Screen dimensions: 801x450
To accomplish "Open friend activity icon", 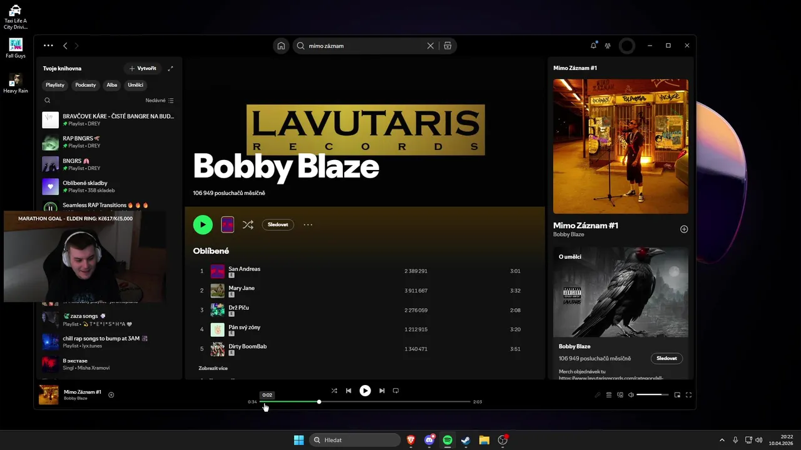I will pyautogui.click(x=608, y=46).
